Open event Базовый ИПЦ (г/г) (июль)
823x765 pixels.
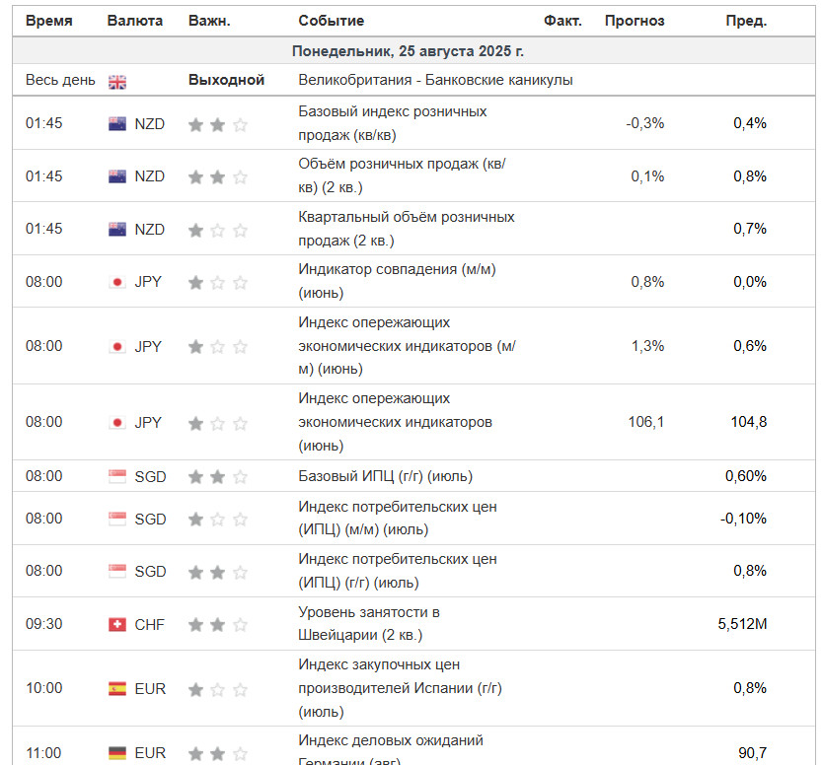(385, 476)
